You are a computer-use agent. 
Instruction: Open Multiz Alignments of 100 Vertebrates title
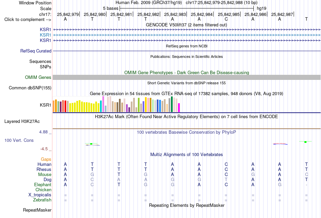click(187, 155)
